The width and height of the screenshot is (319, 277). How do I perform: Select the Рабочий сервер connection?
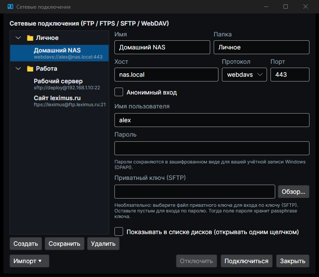(59, 84)
